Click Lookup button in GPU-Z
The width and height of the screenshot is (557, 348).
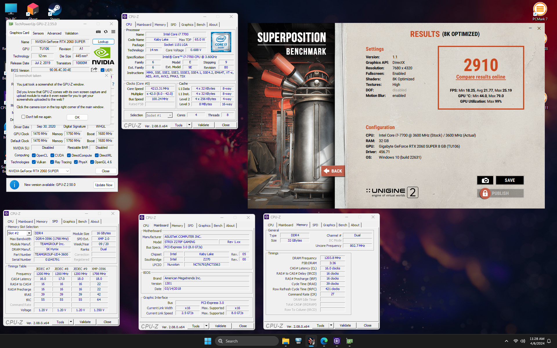point(103,42)
